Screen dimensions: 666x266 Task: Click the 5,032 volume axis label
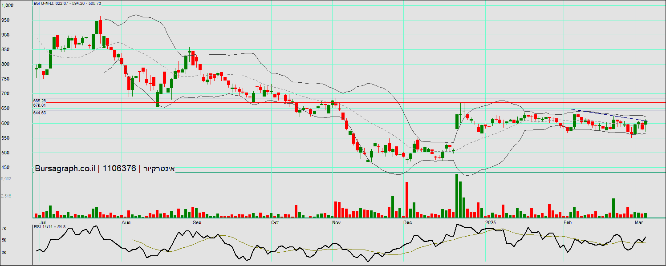tap(6, 179)
